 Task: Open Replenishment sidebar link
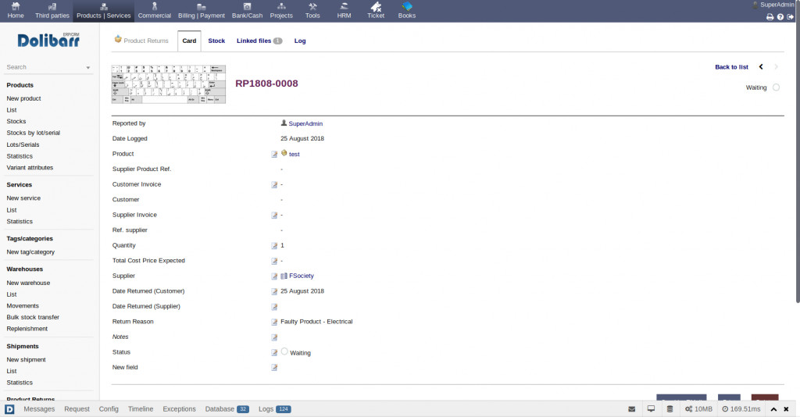coord(27,329)
